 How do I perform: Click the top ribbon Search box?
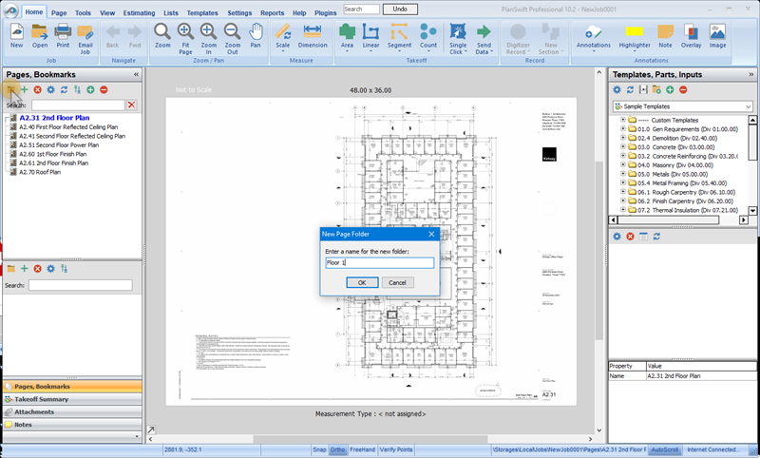[361, 10]
